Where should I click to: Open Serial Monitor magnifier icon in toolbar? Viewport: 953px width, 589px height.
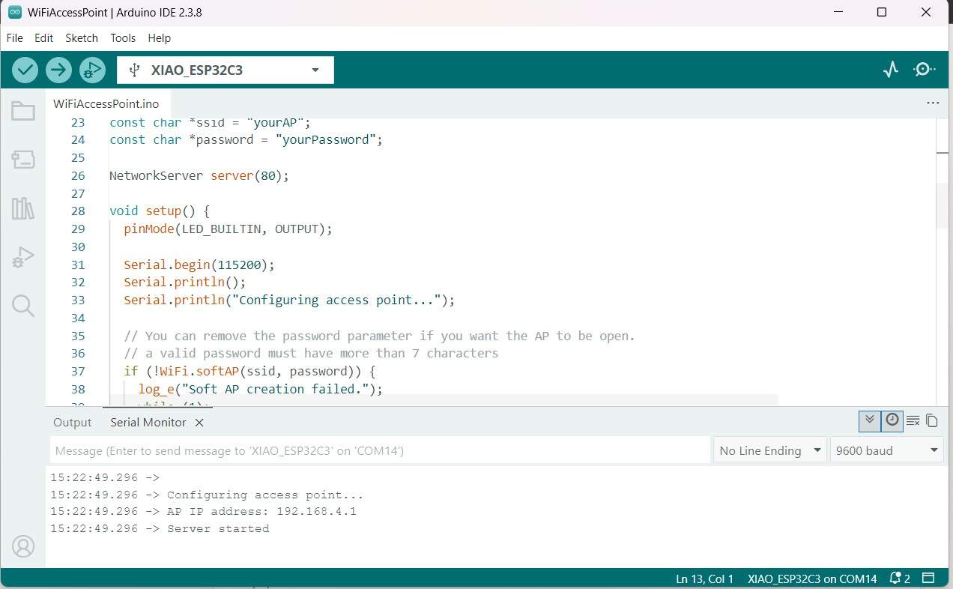point(925,70)
